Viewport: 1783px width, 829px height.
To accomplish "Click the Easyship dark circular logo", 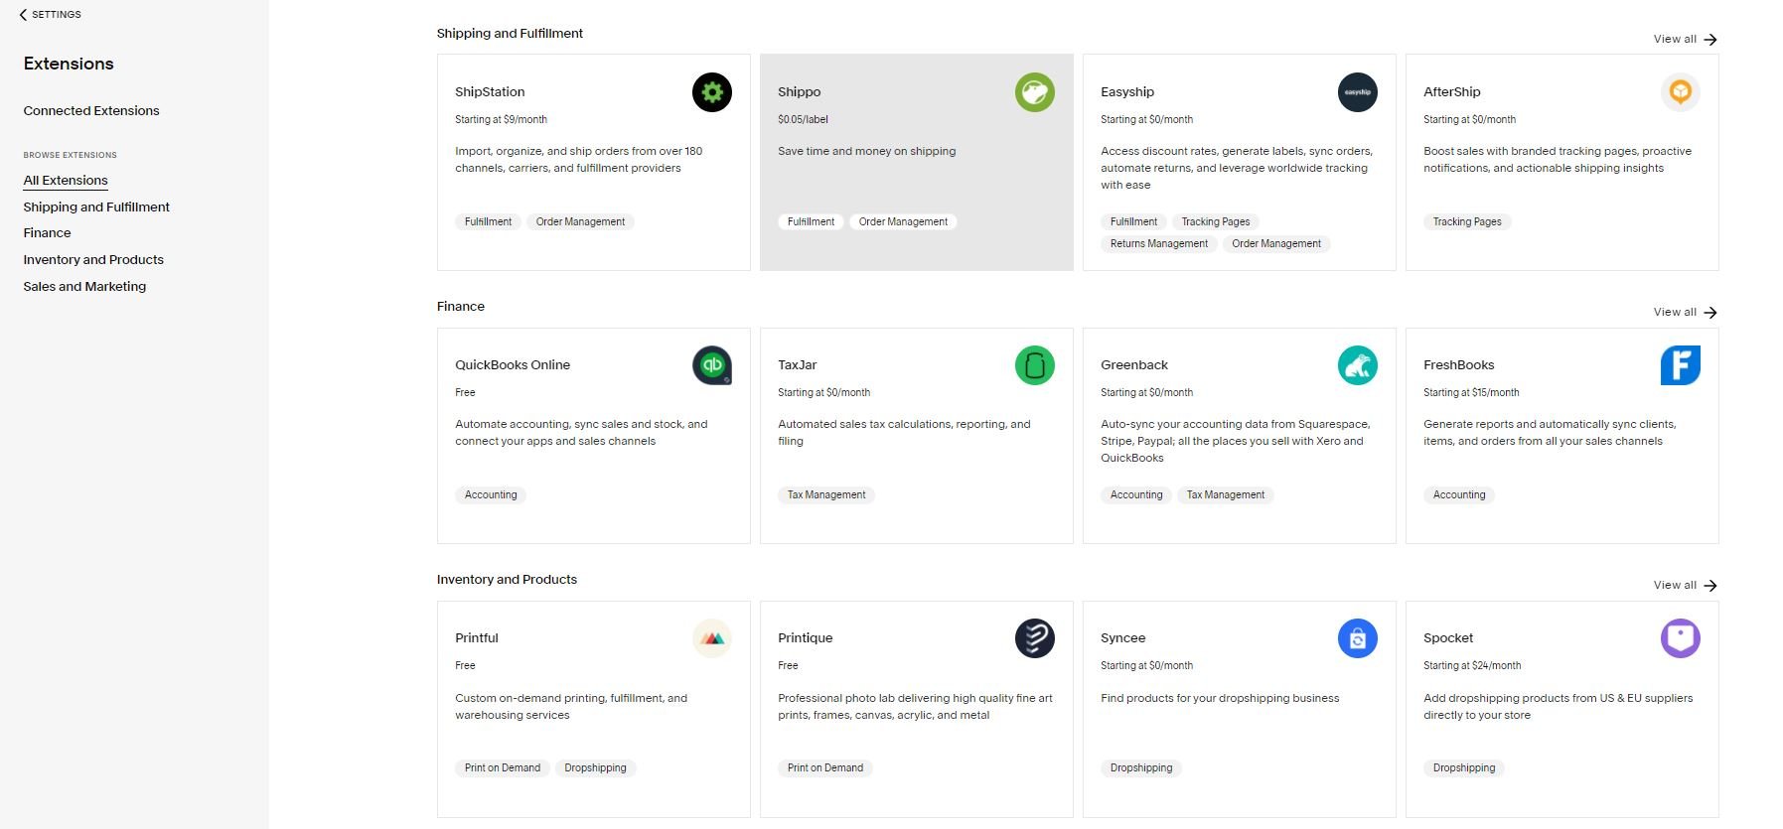I will pos(1357,92).
